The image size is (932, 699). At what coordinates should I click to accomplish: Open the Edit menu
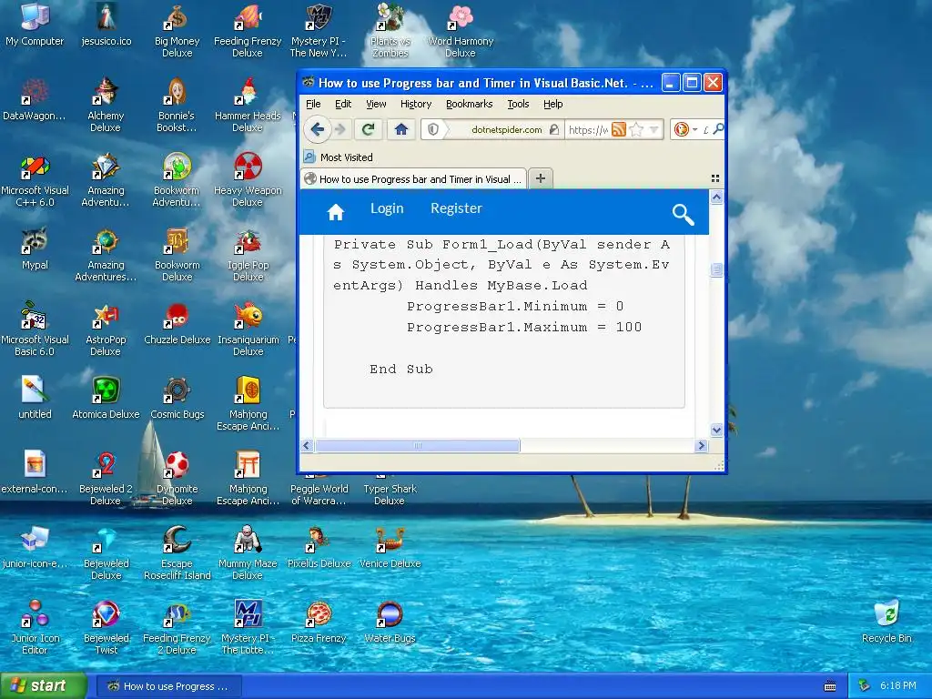[343, 104]
